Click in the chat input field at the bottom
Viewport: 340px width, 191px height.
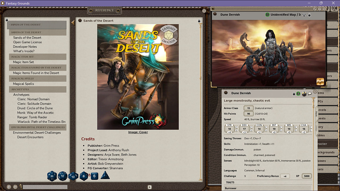pyautogui.click(x=45, y=187)
